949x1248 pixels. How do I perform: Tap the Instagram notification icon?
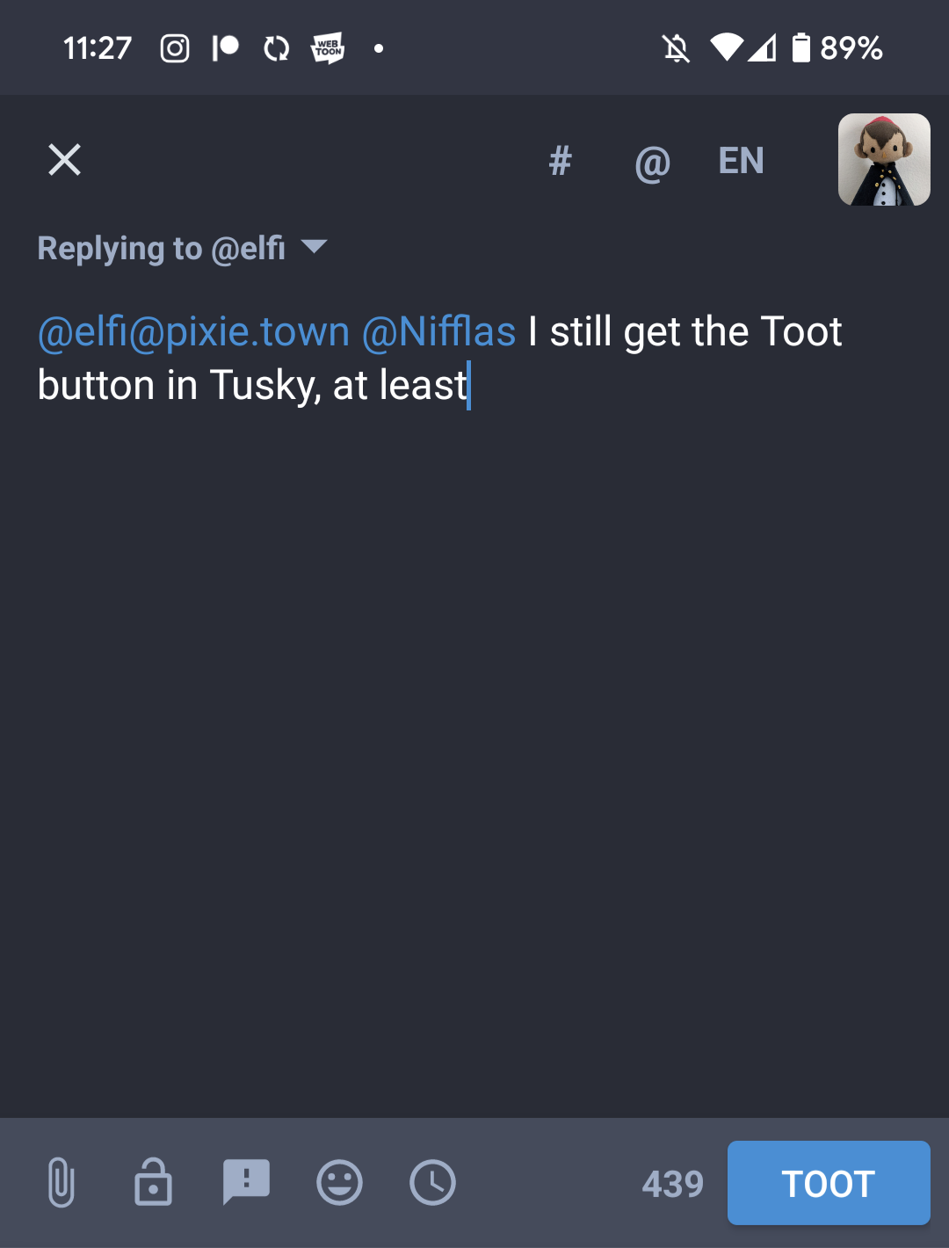tap(175, 48)
